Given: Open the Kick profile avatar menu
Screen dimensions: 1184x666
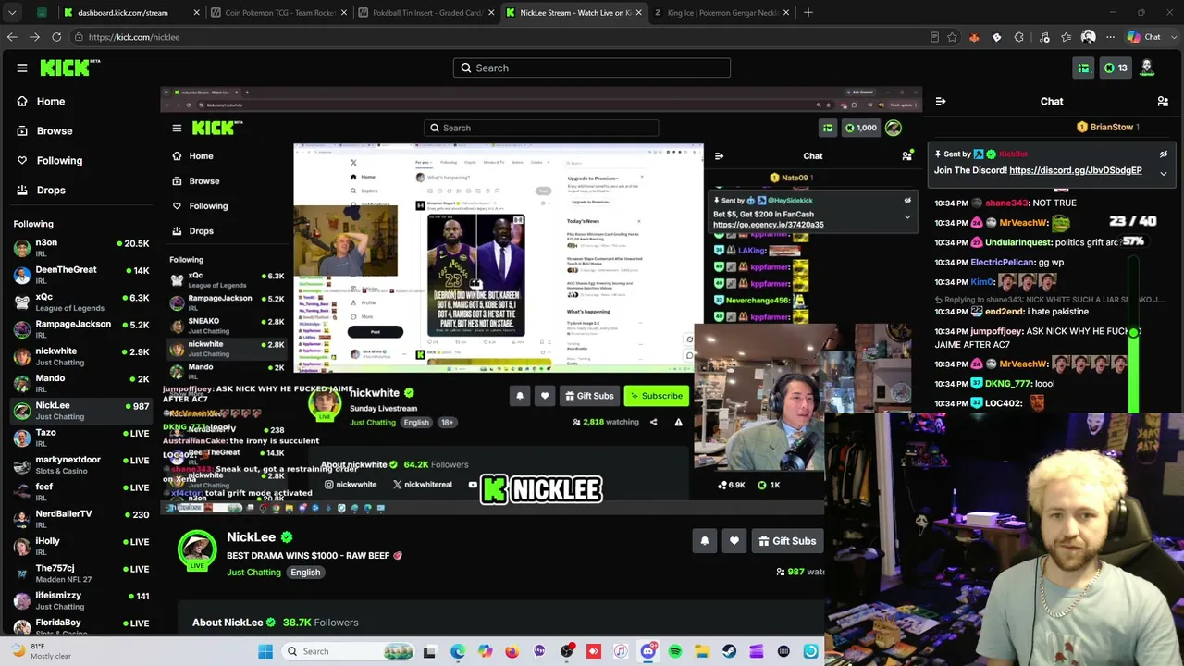Looking at the screenshot, I should pyautogui.click(x=1147, y=68).
